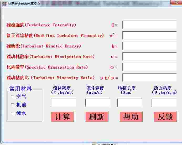Focus the Turbulent Kinetic Energy k= field
The image size is (182, 145).
click(x=149, y=46)
